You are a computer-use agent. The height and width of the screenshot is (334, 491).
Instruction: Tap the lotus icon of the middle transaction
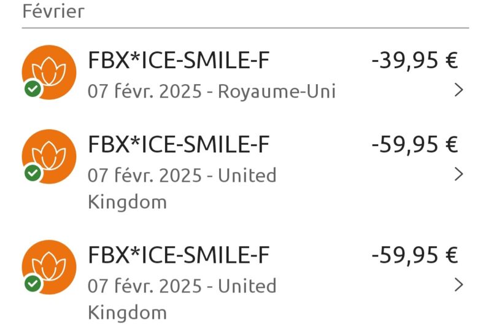[x=49, y=157]
